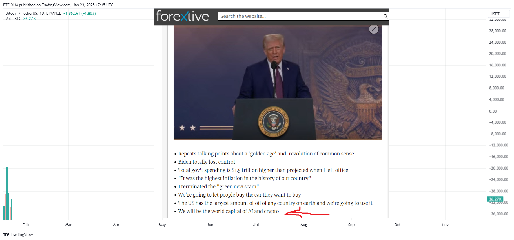The height and width of the screenshot is (240, 514).
Task: Click the 'Oct' time axis label
Action: [x=397, y=225]
